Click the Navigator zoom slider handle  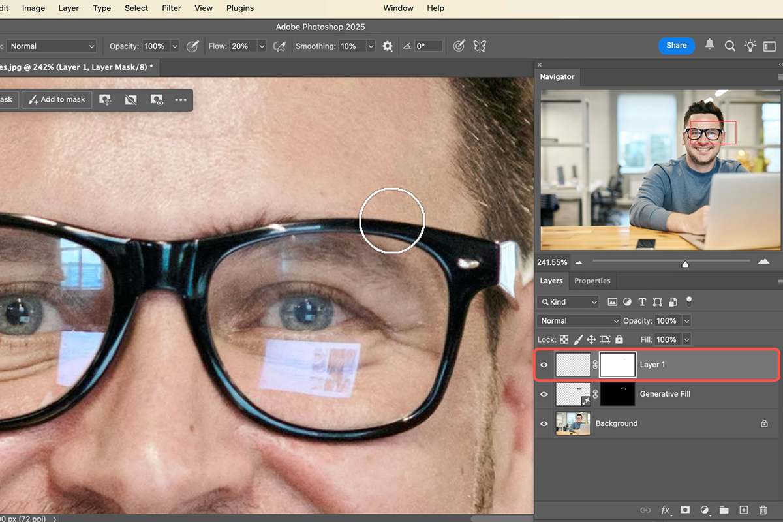point(685,264)
